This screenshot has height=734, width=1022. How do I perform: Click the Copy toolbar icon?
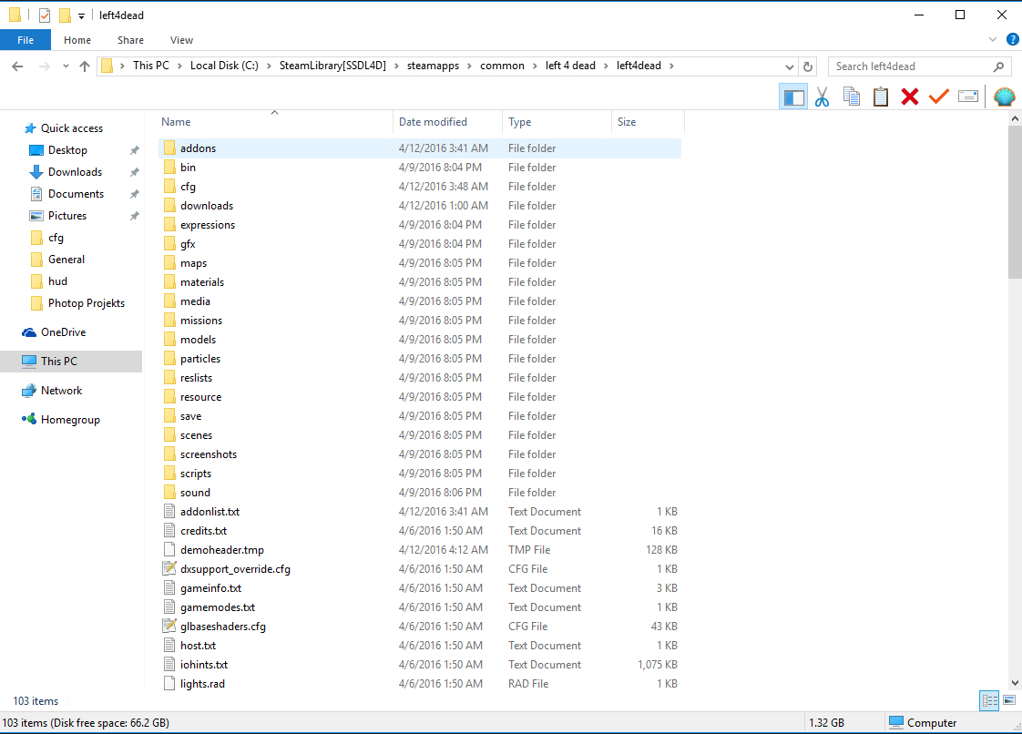point(852,97)
